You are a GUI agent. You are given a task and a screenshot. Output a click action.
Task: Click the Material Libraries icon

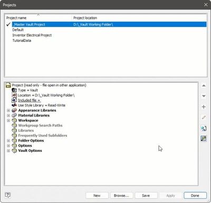click(x=14, y=115)
